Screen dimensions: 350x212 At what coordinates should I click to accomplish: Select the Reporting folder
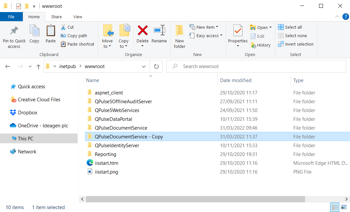[x=105, y=154]
